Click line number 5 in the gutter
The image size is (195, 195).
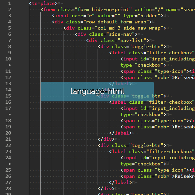point(9,28)
